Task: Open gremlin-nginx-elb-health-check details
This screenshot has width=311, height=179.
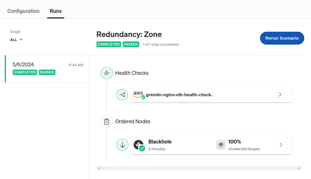Action: pos(211,94)
